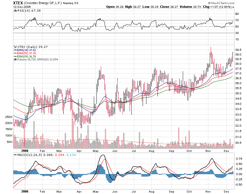Click the 70 overbought level on RSI axis

[237, 20]
